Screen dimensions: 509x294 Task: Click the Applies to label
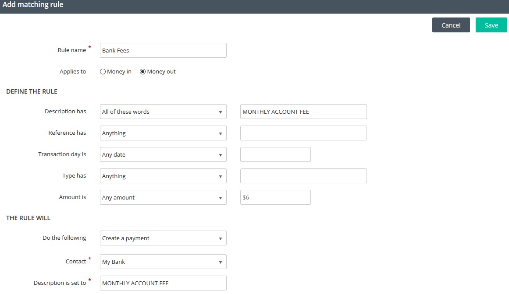(73, 72)
